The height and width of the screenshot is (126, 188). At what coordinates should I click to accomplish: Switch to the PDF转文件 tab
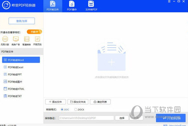[53, 6]
